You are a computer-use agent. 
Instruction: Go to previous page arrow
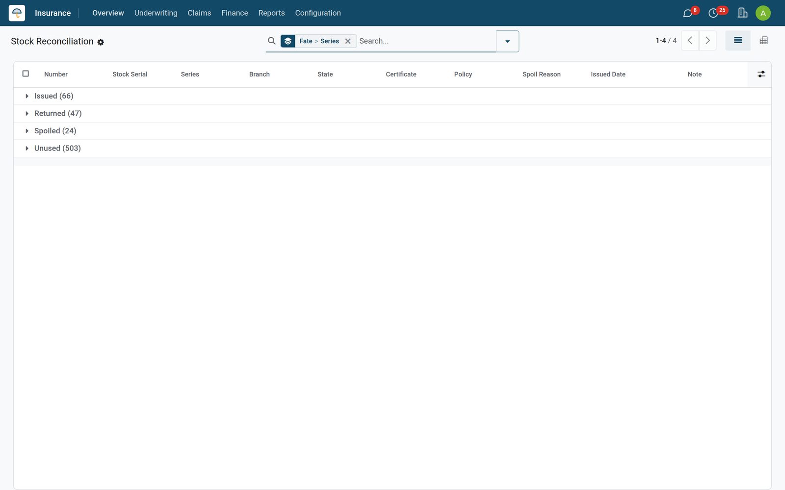(690, 41)
